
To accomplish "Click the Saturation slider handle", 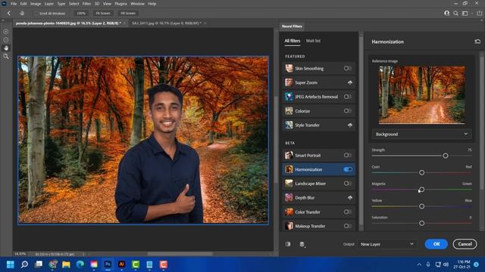I will tap(421, 224).
